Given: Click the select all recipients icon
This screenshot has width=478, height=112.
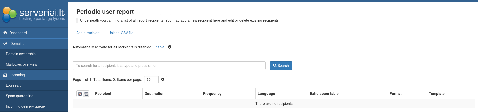Looking at the screenshot, I should 80,94.
